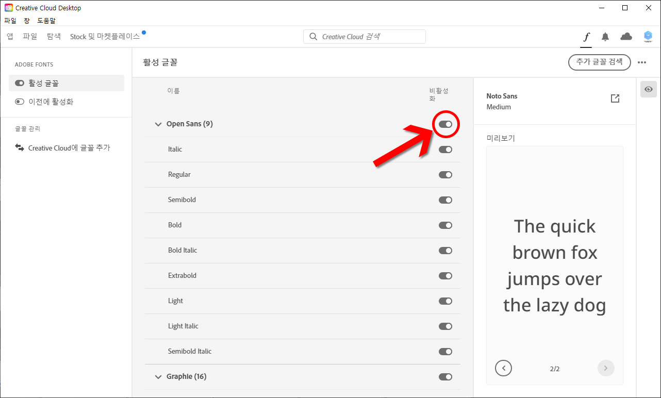
Task: Click the Noto Sans font title
Action: click(502, 96)
